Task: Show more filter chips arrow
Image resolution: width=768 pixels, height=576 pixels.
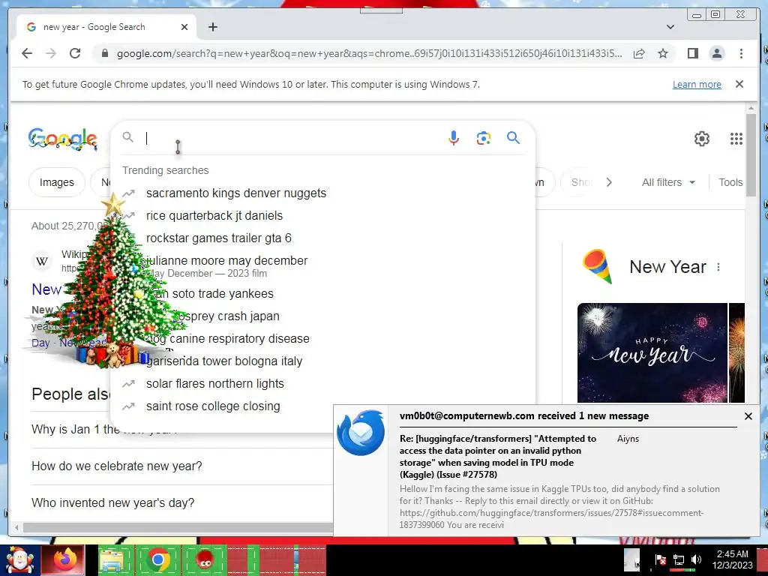Action: click(x=609, y=182)
